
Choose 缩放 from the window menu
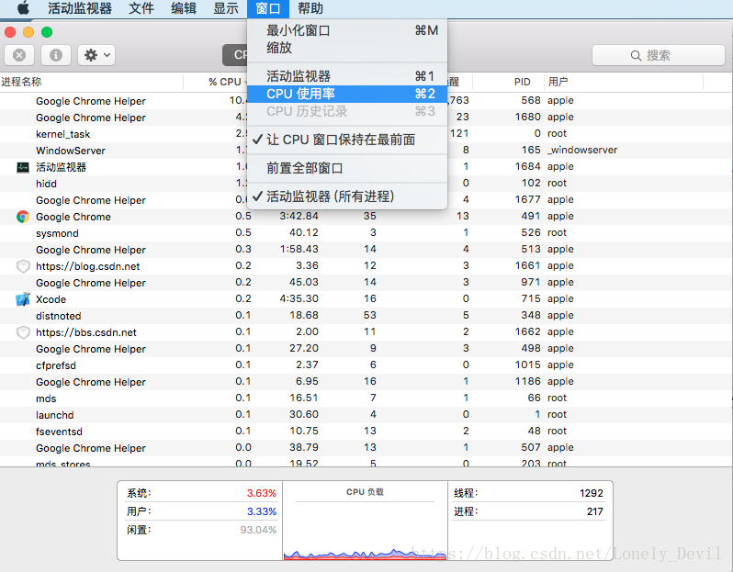pos(347,48)
